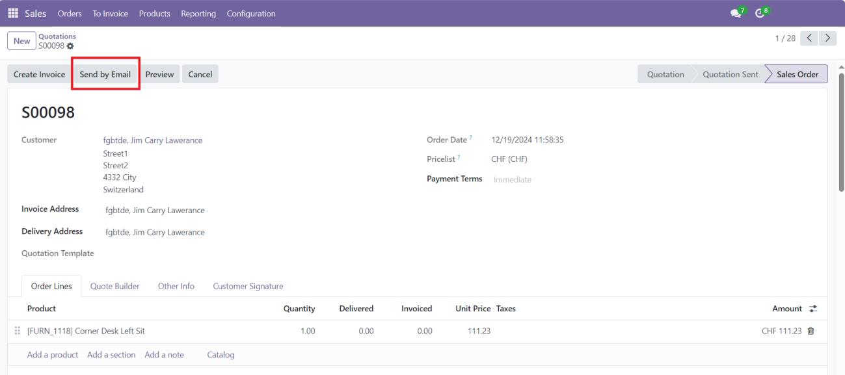Go to the next record arrow

(x=827, y=39)
